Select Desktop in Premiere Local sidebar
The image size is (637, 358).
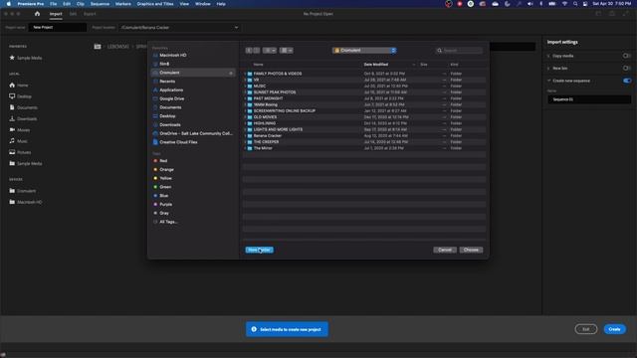point(20,96)
